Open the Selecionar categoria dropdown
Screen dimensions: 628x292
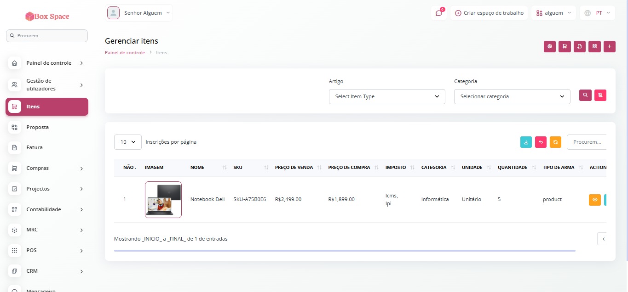pos(512,96)
